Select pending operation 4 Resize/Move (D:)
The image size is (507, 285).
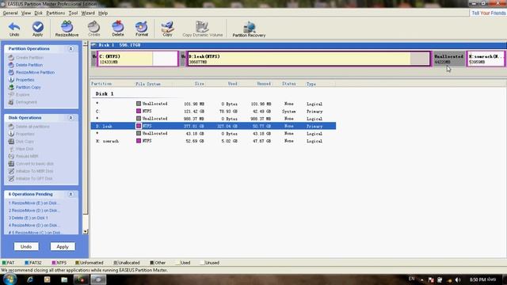click(34, 225)
